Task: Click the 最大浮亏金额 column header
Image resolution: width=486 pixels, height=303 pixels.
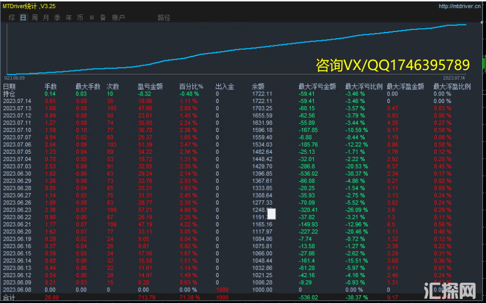Action: point(317,87)
